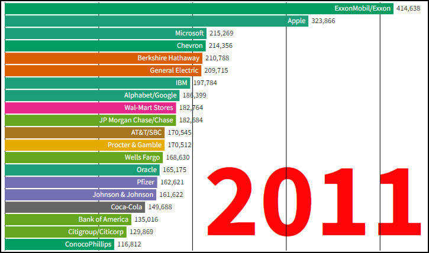Click the value 170,512
The height and width of the screenshot is (253, 429).
179,145
